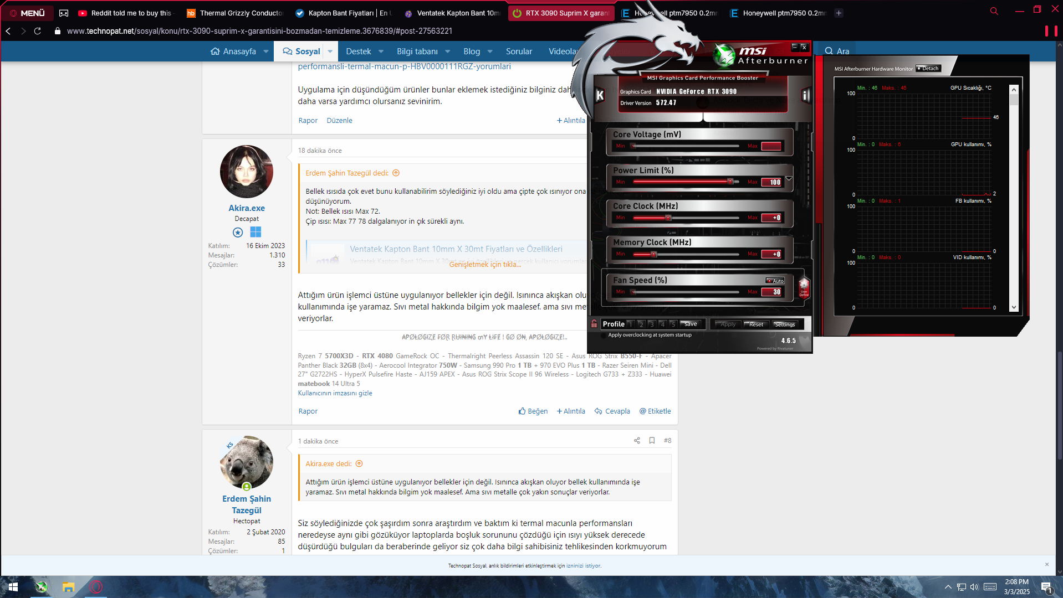Show hidden system tray icons
The height and width of the screenshot is (598, 1063).
(948, 587)
